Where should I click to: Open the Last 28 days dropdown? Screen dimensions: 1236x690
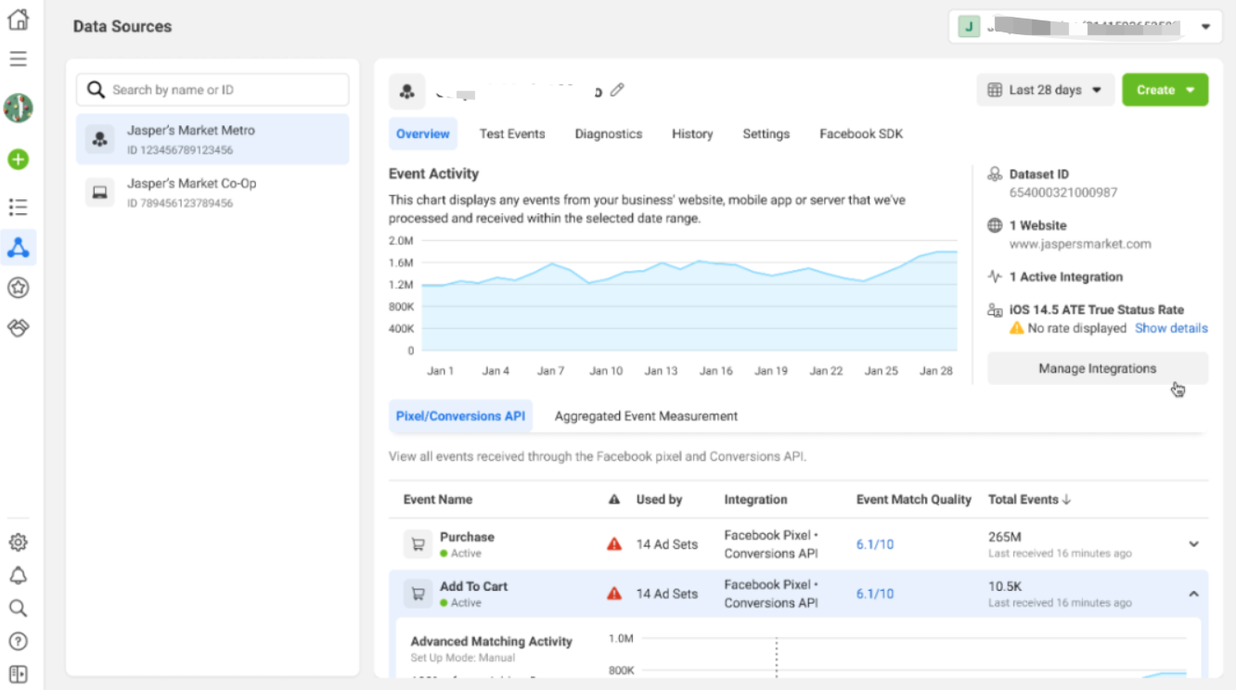pos(1046,90)
